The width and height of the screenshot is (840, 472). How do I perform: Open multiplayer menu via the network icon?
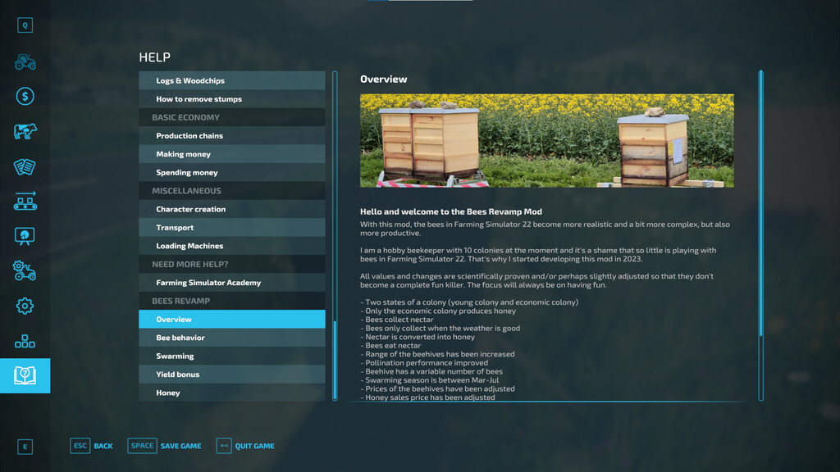coord(25,340)
